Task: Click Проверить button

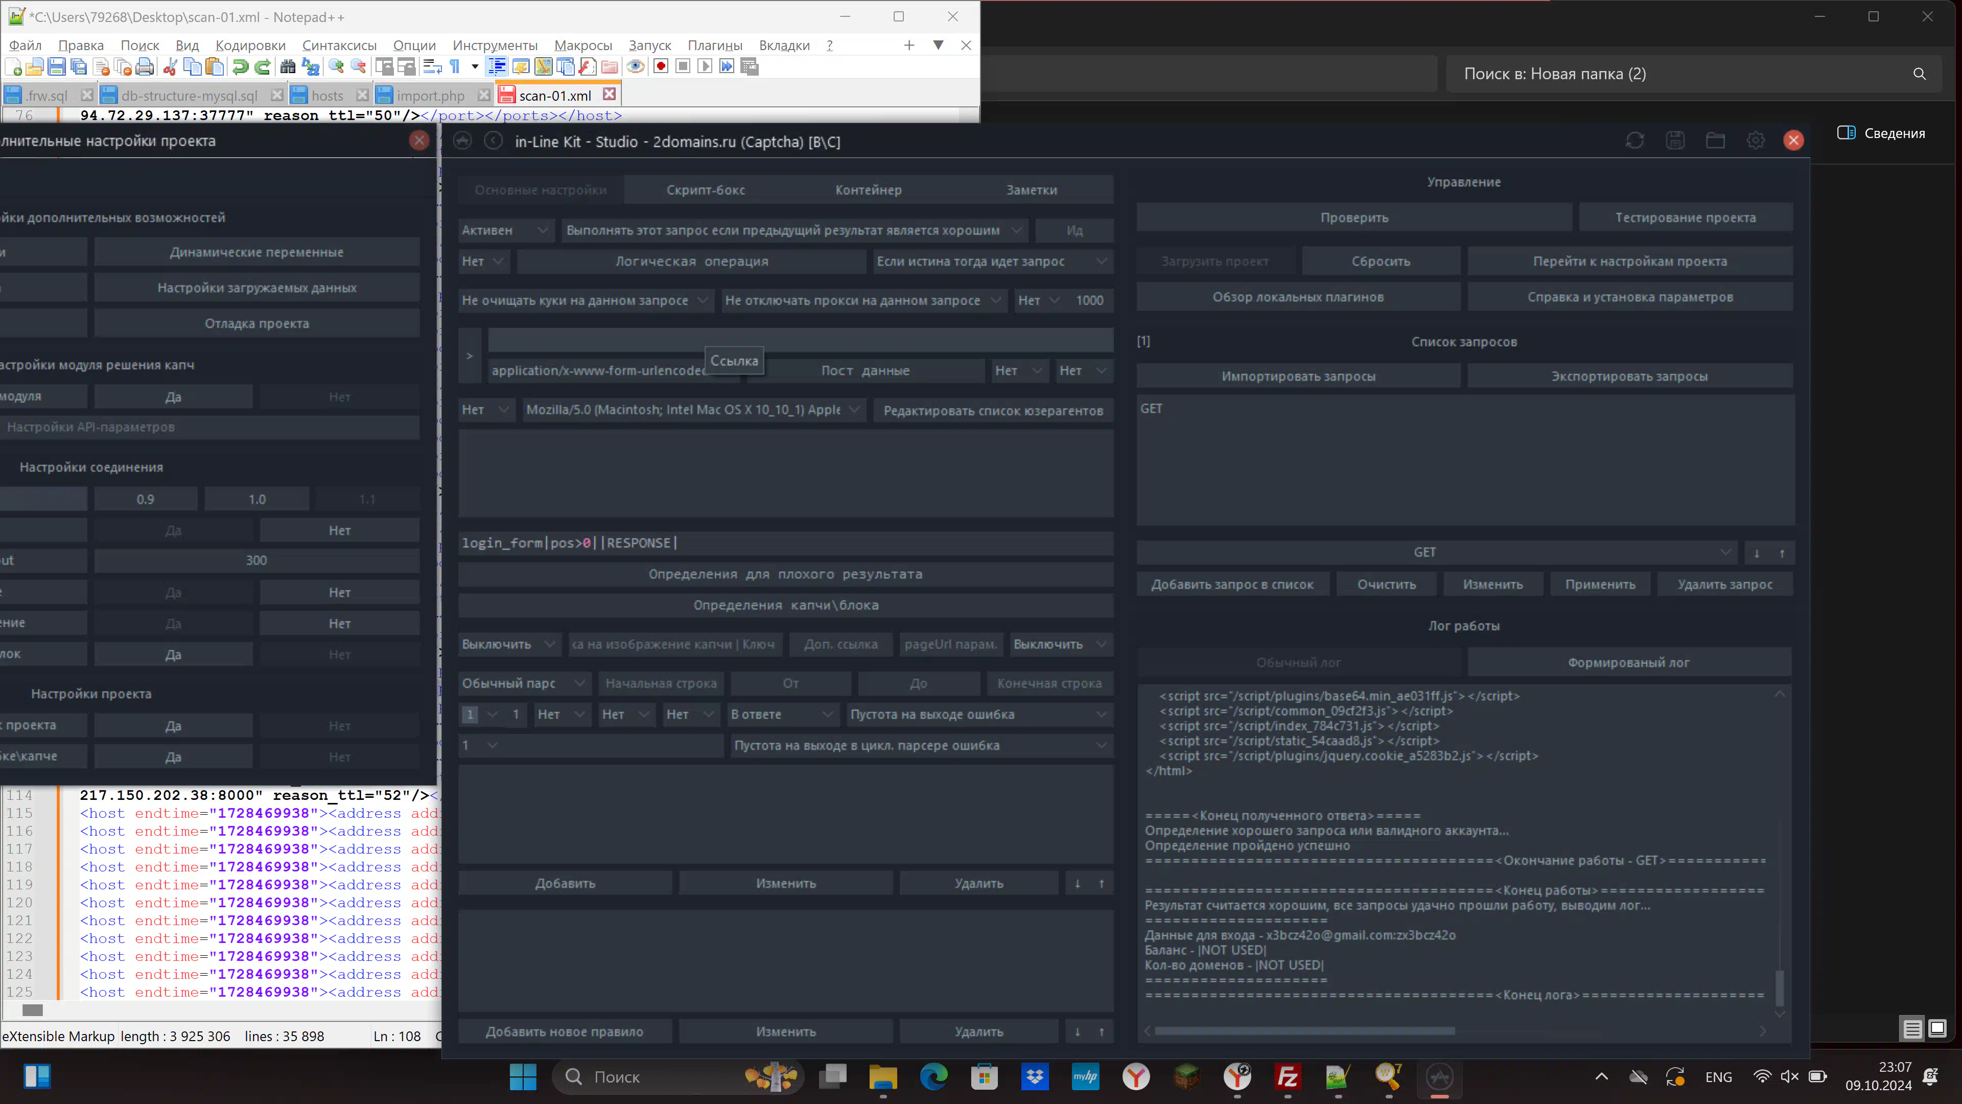Action: click(x=1354, y=217)
